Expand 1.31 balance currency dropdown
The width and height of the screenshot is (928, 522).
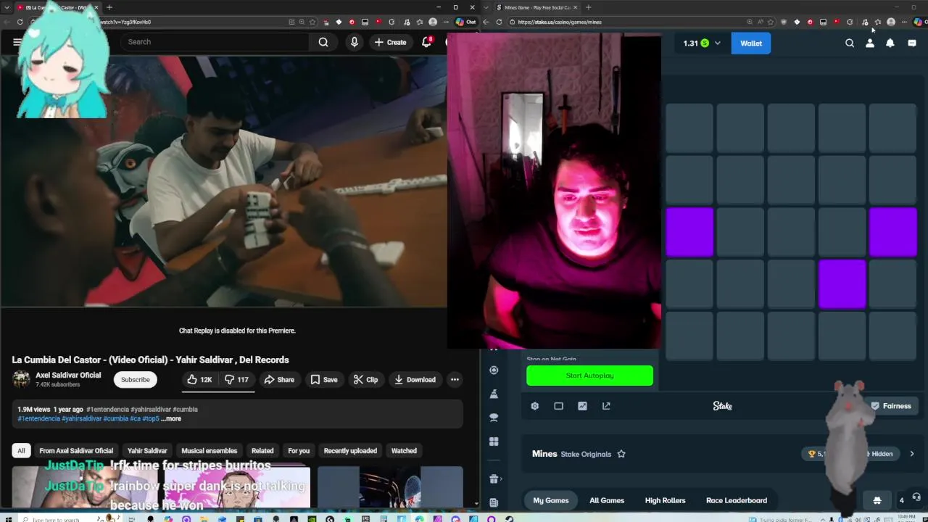pos(718,43)
